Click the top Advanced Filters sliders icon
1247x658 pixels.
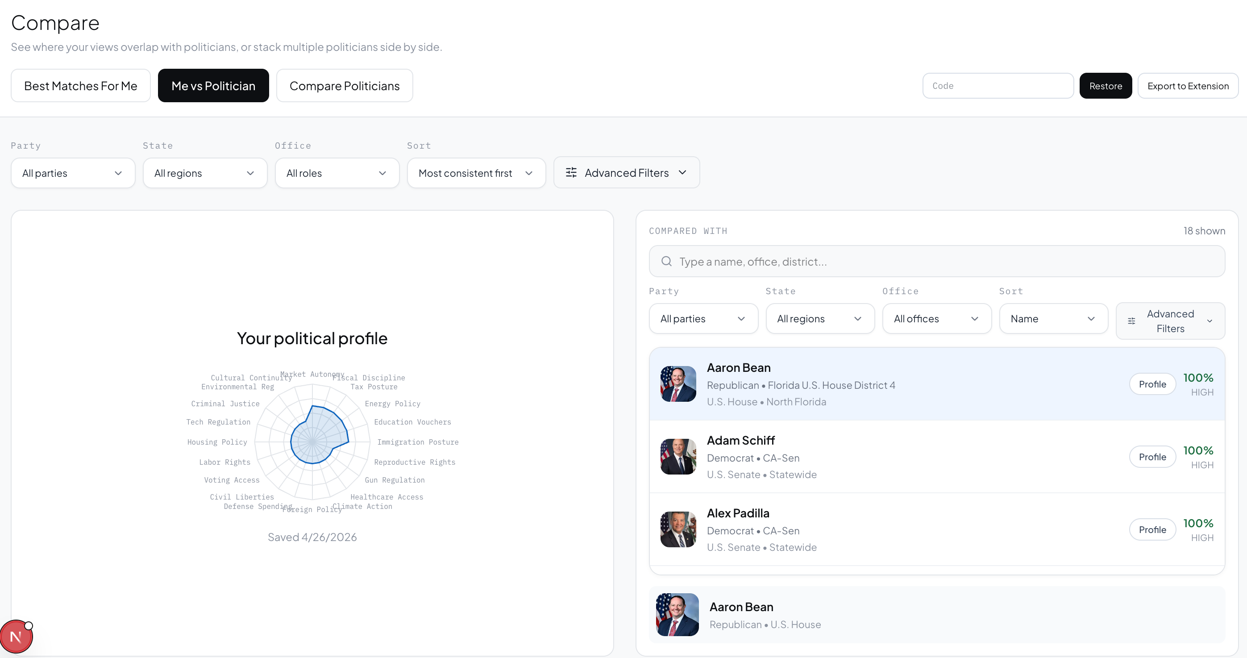[571, 173]
